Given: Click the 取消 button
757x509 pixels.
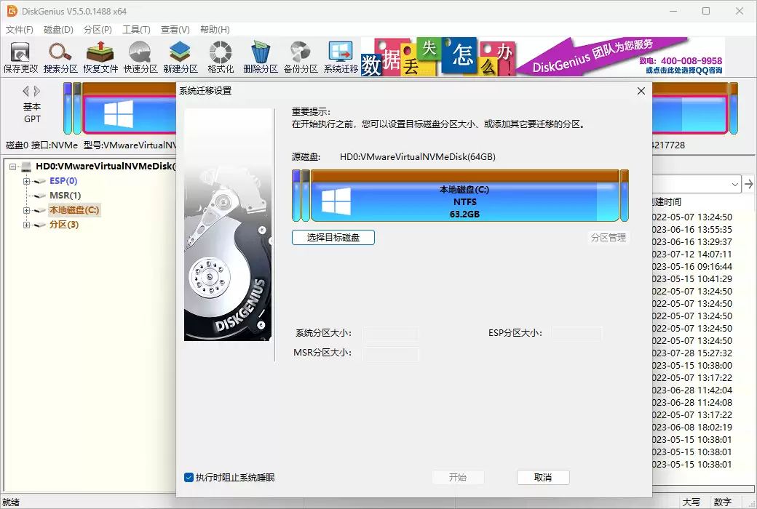Looking at the screenshot, I should (x=543, y=478).
